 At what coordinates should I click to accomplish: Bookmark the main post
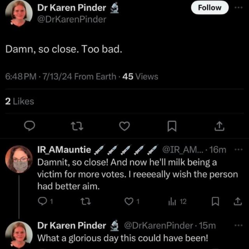tap(172, 125)
